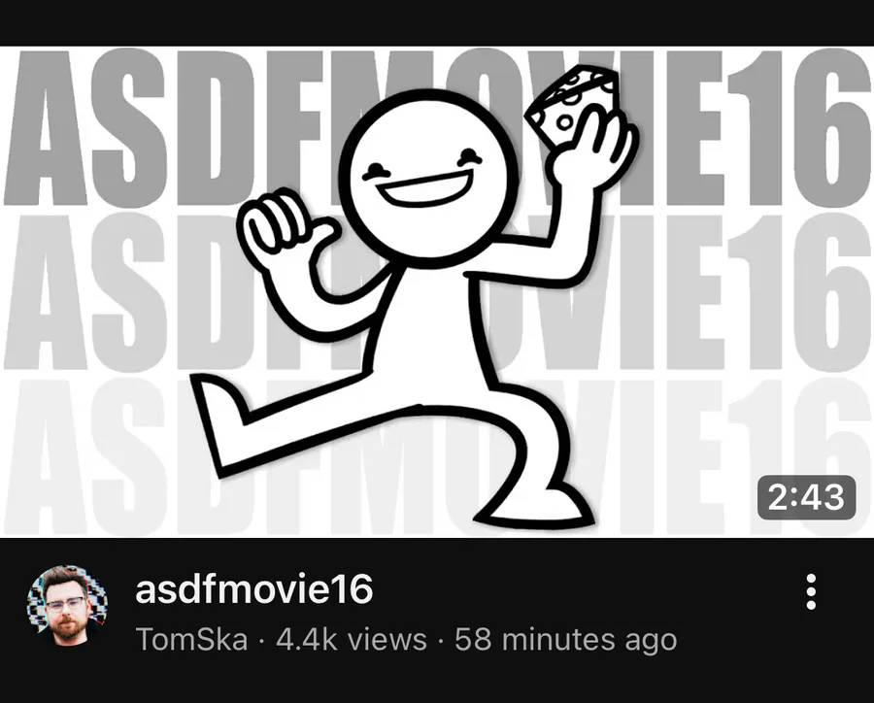Viewport: 874px width, 703px height.
Task: Click the TomSka channel avatar picture
Action: click(x=67, y=606)
